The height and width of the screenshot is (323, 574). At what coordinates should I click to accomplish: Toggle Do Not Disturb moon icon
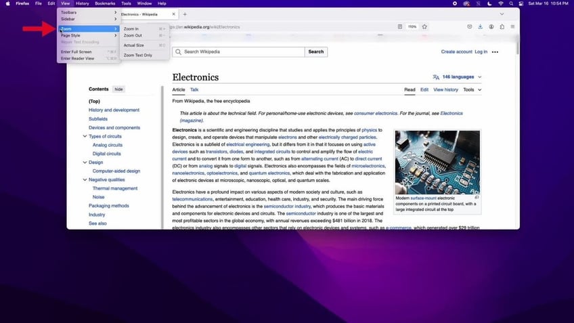tap(489, 3)
